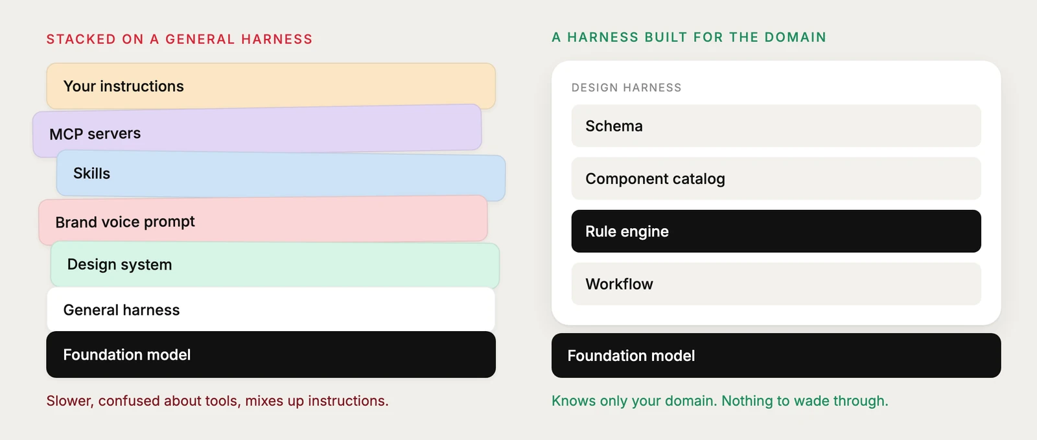This screenshot has width=1037, height=440.
Task: Click 'Foundation model' under the design harness card
Action: (776, 356)
